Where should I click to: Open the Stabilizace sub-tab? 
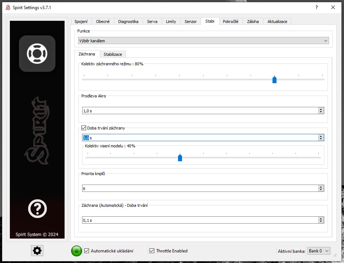113,54
